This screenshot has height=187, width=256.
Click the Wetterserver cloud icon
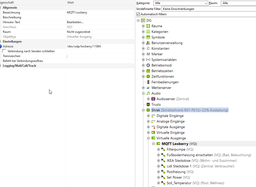(x=148, y=88)
